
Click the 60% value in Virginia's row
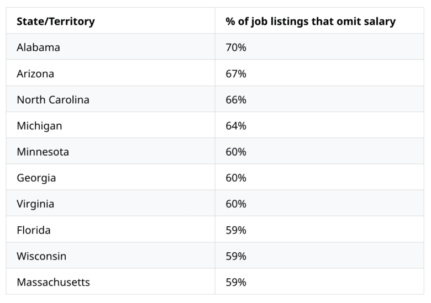(x=236, y=204)
